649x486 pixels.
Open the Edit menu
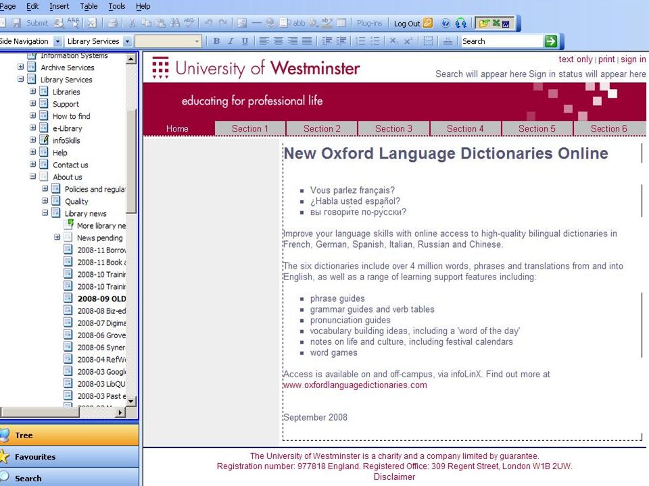32,6
